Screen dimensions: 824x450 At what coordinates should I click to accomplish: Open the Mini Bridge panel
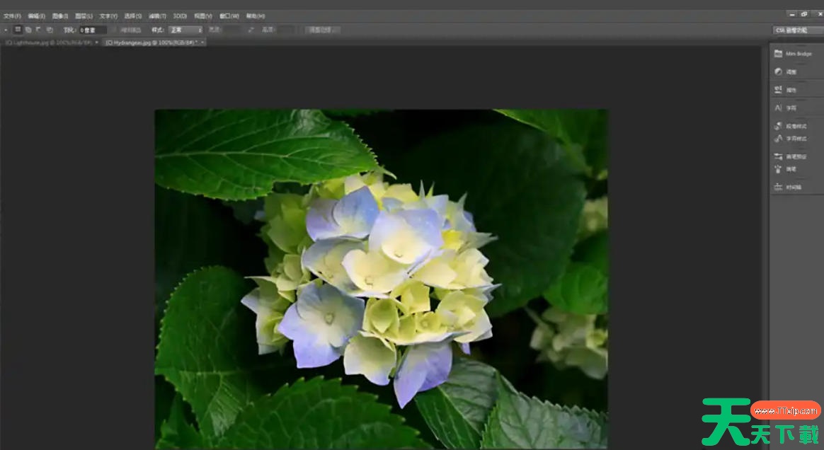pyautogui.click(x=793, y=54)
